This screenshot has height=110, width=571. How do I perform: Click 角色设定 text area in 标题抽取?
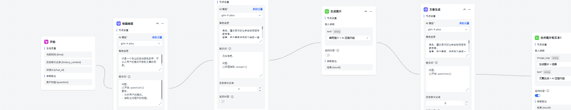[x=140, y=63]
